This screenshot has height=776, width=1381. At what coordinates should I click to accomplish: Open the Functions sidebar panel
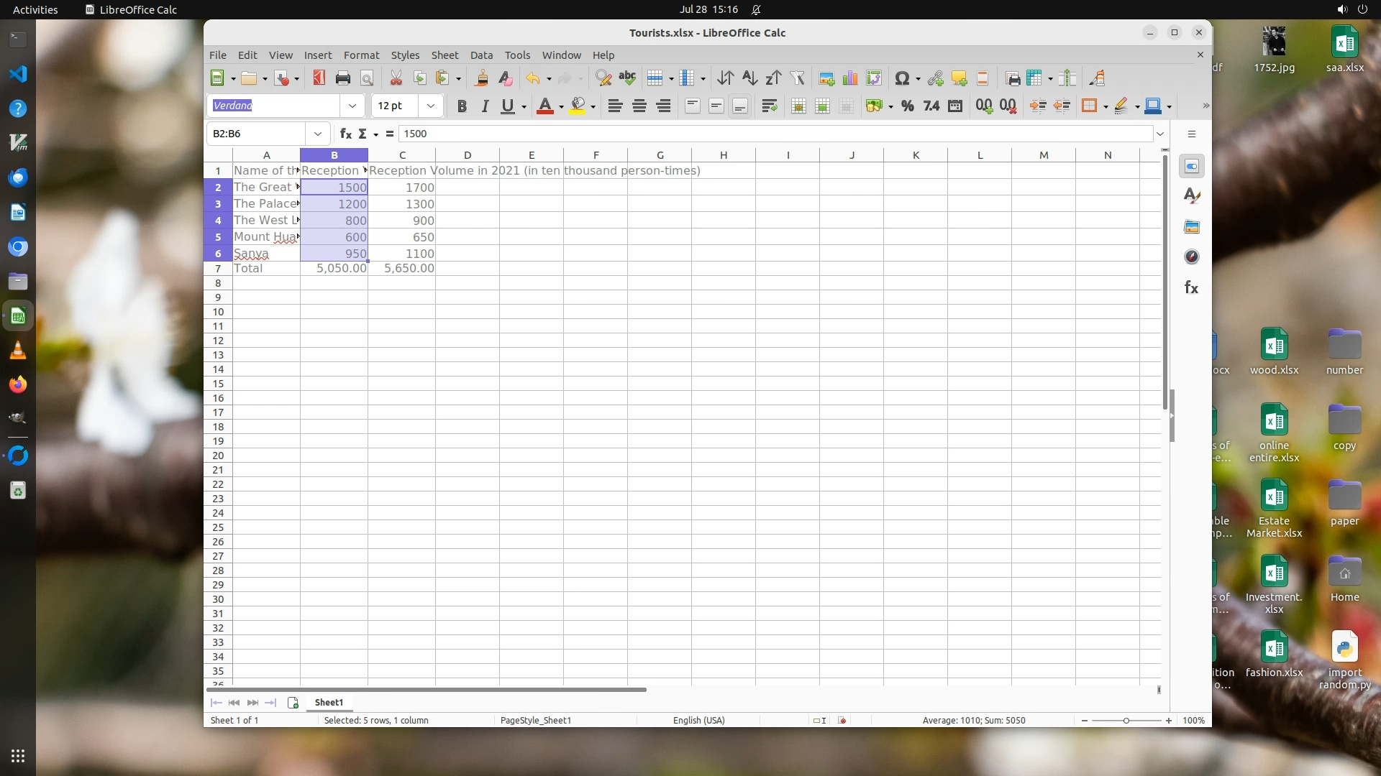(x=1191, y=288)
